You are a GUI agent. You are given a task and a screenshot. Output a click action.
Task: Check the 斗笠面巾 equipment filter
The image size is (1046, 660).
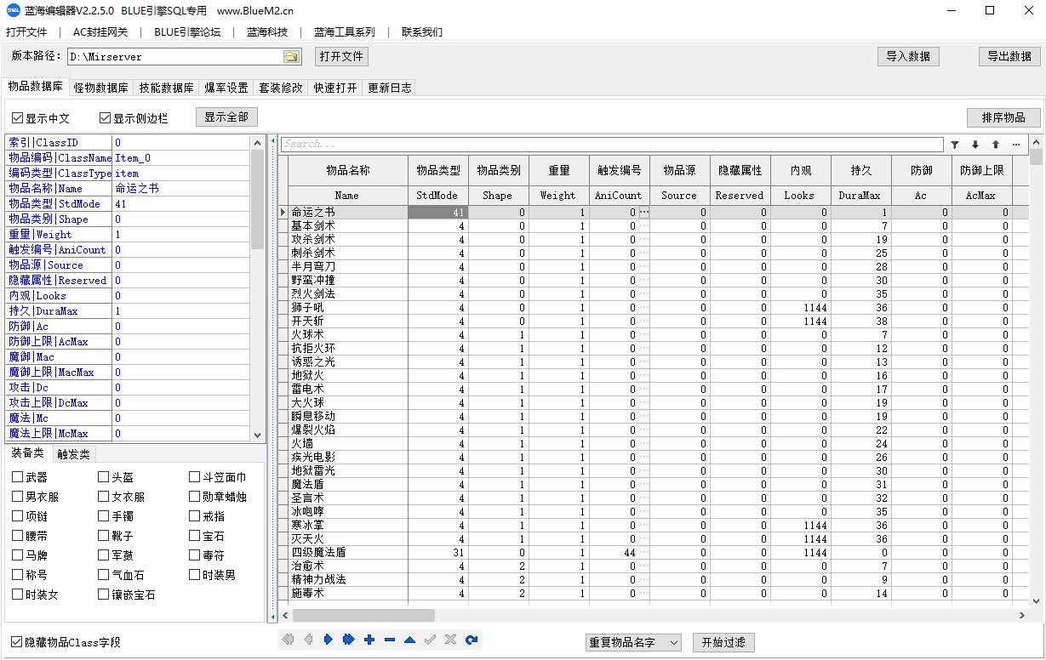click(194, 477)
